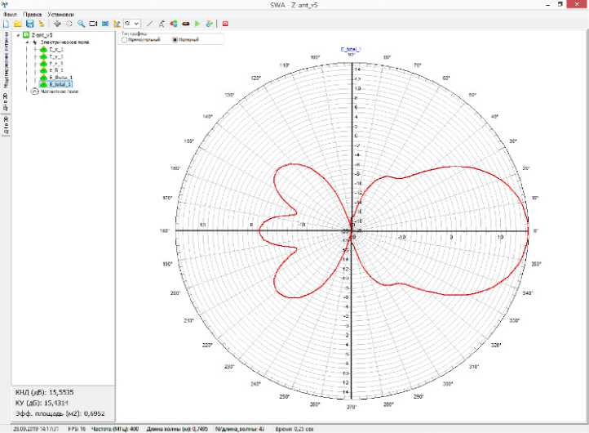Click the Open folder icon
The width and height of the screenshot is (589, 433).
pos(18,24)
